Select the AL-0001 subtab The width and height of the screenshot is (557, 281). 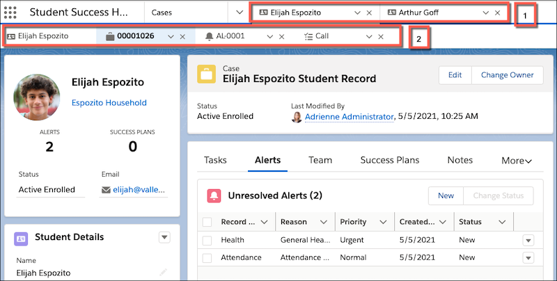pos(230,36)
